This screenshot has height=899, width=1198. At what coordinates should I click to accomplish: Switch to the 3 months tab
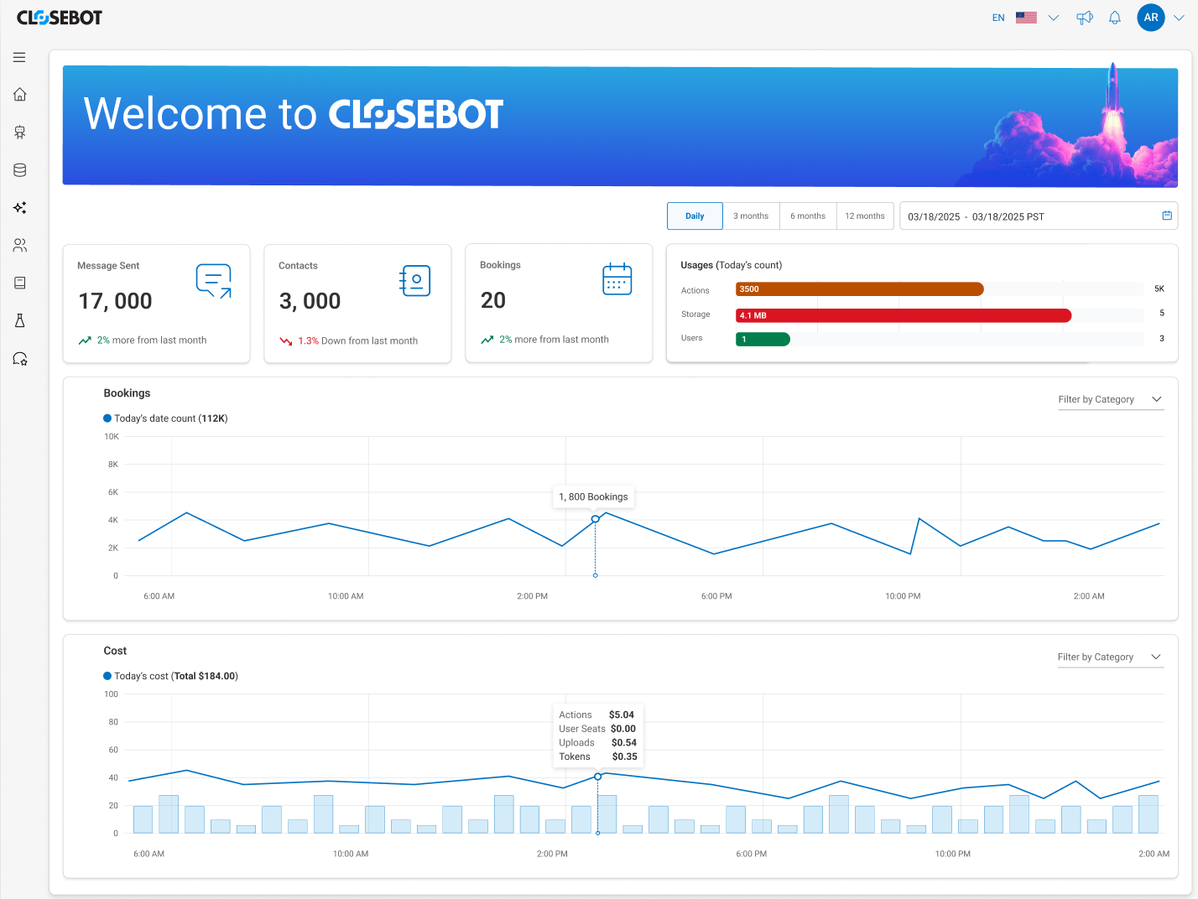point(751,216)
